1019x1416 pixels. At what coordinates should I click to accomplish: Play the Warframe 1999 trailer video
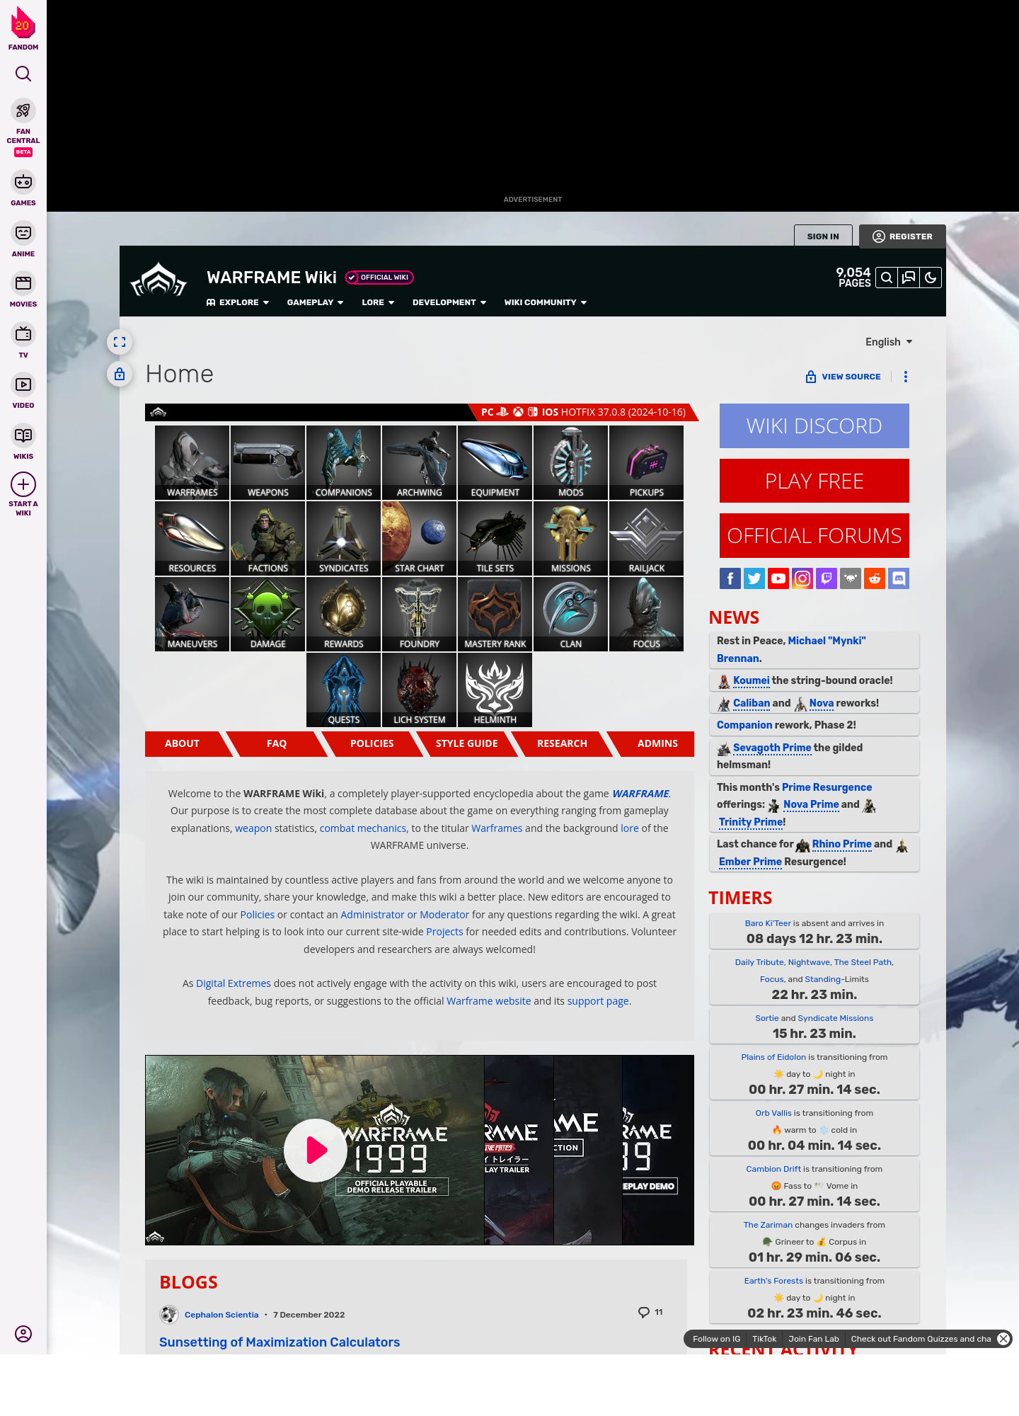click(316, 1150)
